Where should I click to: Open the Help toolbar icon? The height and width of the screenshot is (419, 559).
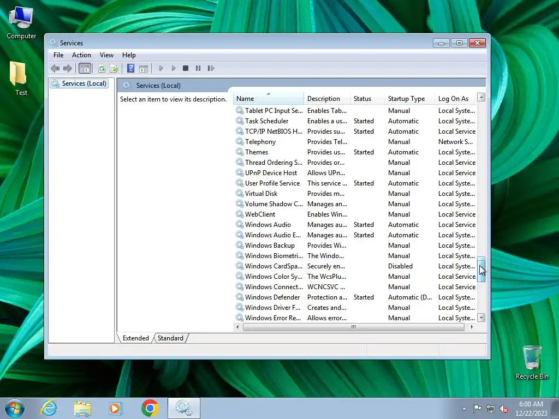131,68
